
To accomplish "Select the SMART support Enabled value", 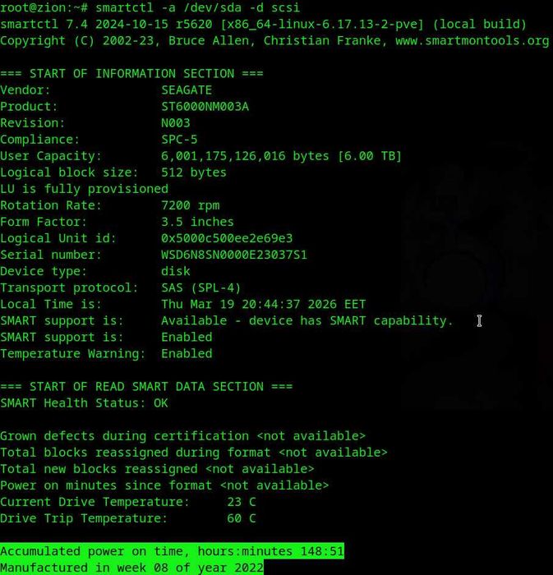I will 187,338.
